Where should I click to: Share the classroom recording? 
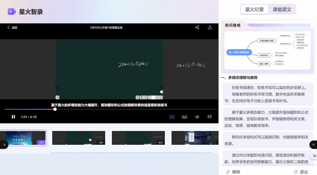coord(197,27)
